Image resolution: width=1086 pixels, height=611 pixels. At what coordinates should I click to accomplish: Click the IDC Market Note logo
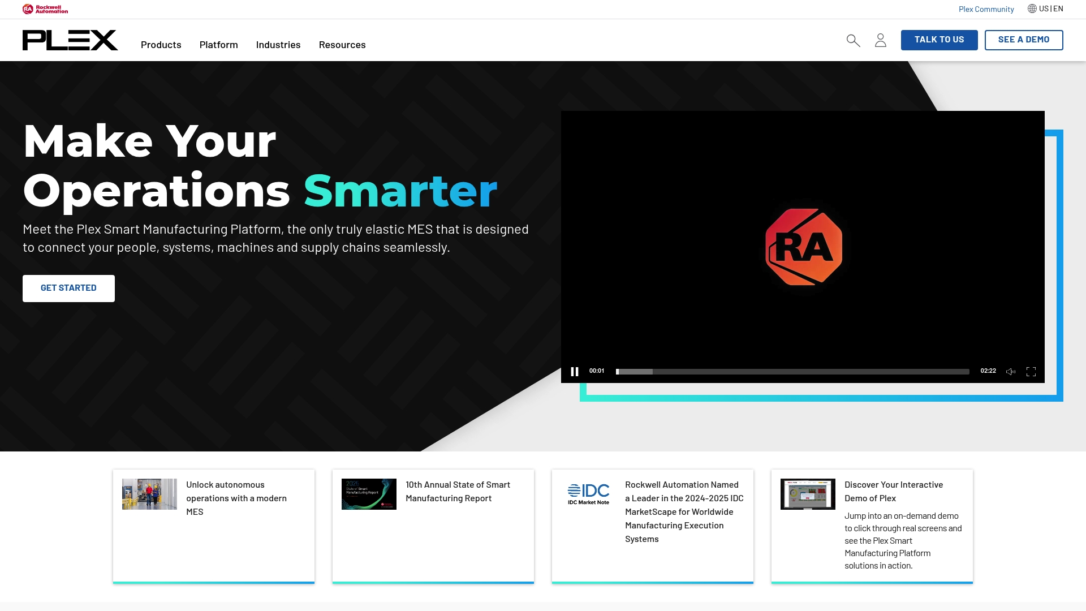pyautogui.click(x=588, y=493)
